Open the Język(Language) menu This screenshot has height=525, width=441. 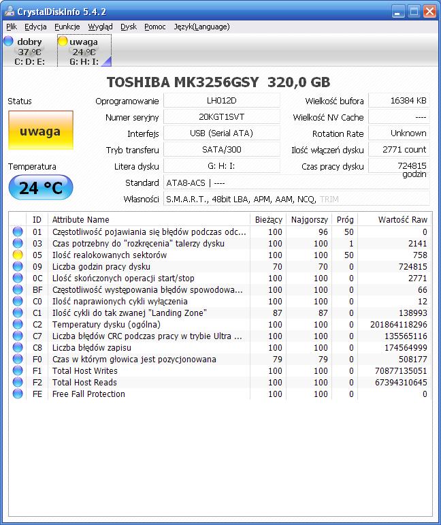[x=201, y=27]
